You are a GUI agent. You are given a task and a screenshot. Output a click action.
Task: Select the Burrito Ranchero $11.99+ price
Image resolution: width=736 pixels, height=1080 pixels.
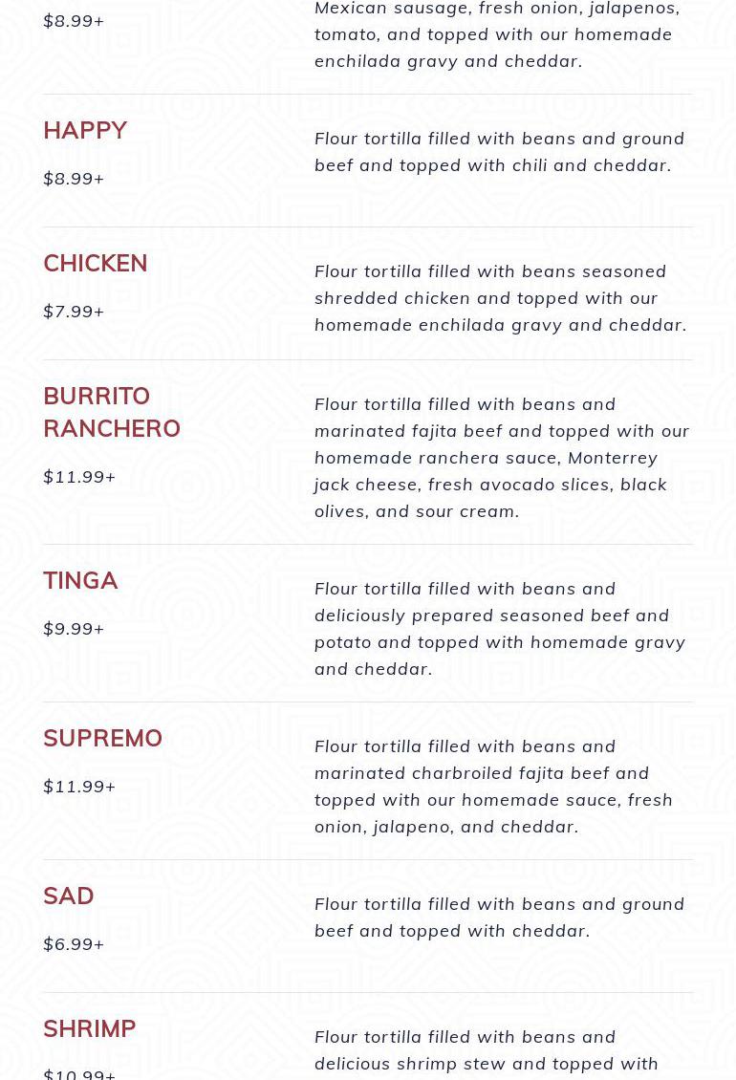click(x=79, y=477)
